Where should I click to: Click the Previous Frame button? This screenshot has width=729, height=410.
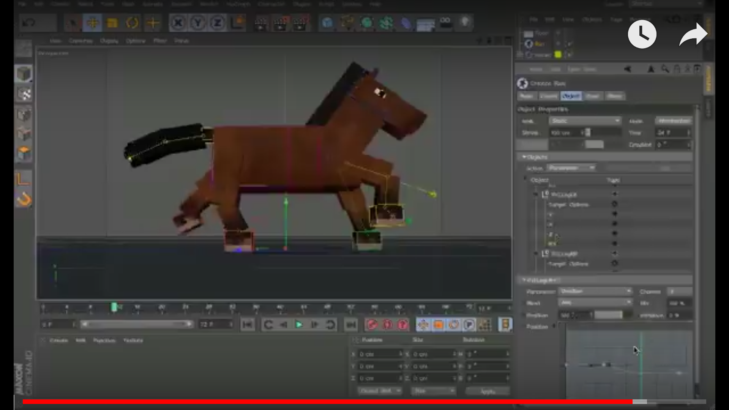click(x=284, y=325)
